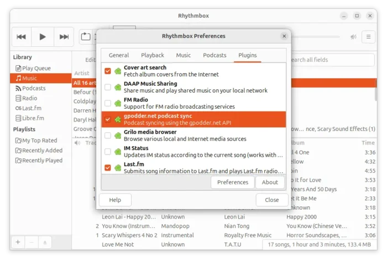
Task: Select Grilo media browser plugin row title
Action: pos(150,132)
